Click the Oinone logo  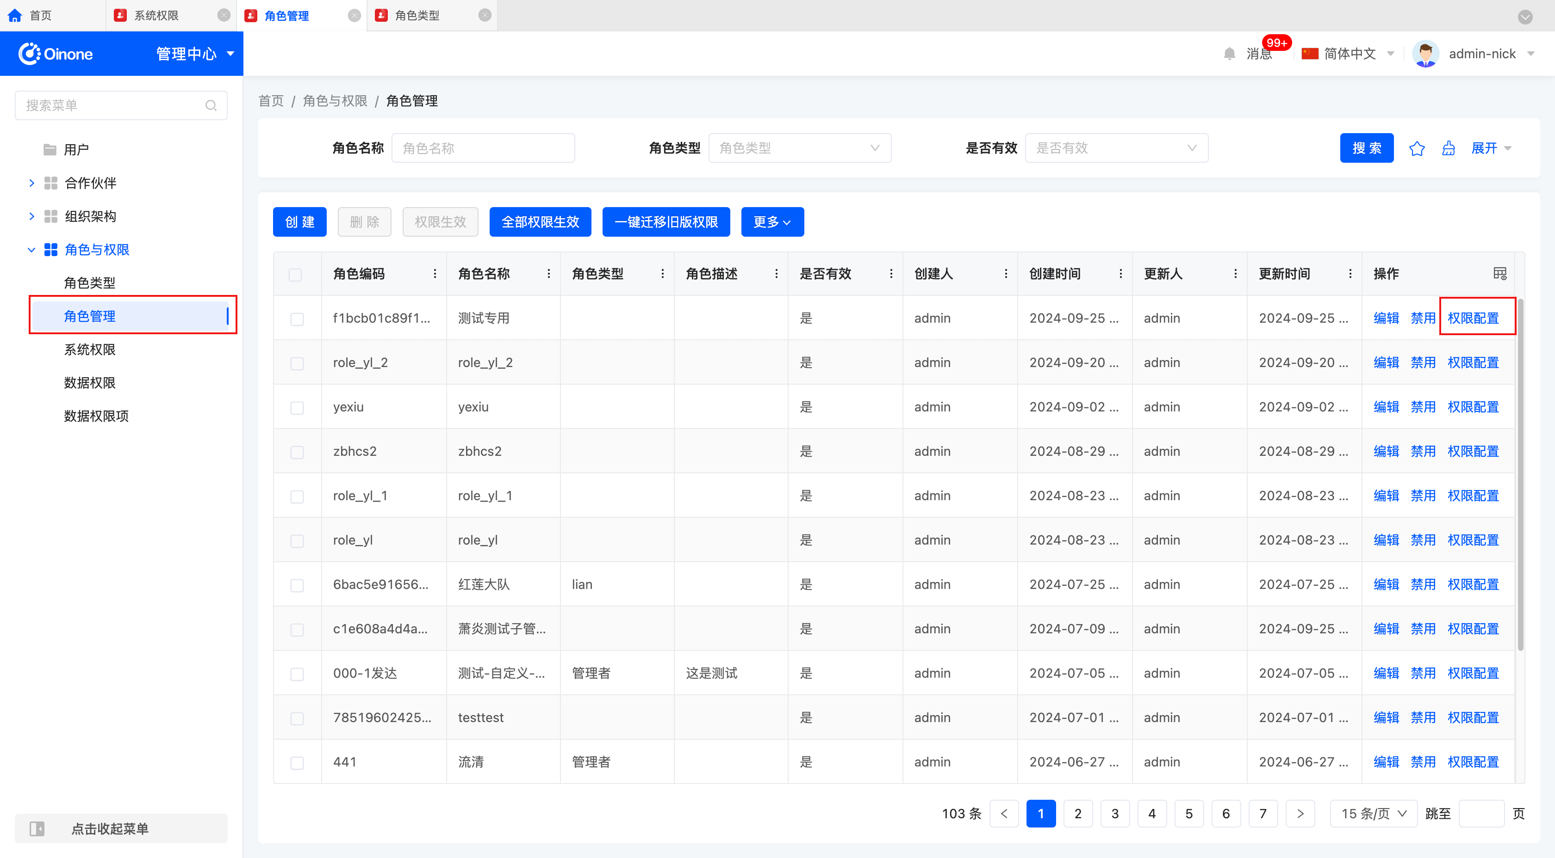(x=56, y=54)
